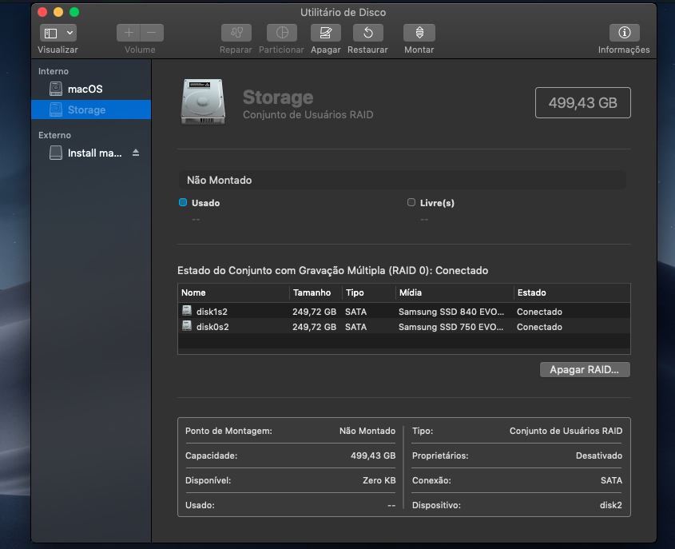This screenshot has width=675, height=549.
Task: Eject the Install macOS external disk
Action: [136, 153]
